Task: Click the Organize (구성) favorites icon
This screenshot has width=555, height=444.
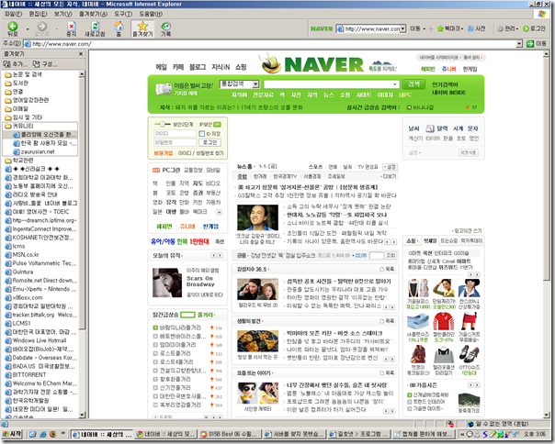Action: coord(37,64)
